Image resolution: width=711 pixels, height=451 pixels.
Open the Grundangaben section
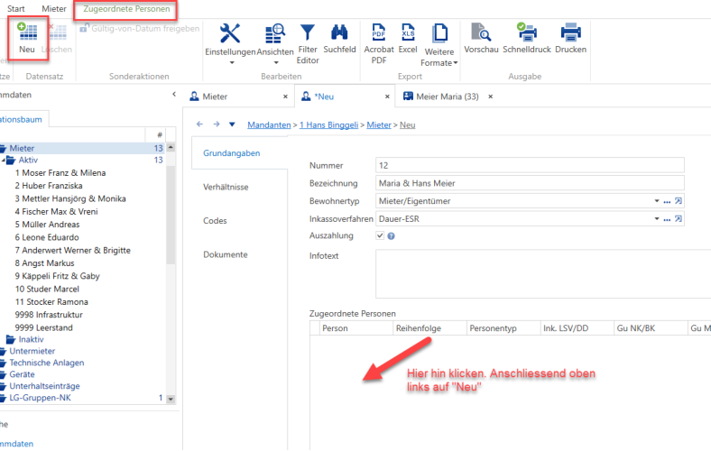[x=232, y=153]
